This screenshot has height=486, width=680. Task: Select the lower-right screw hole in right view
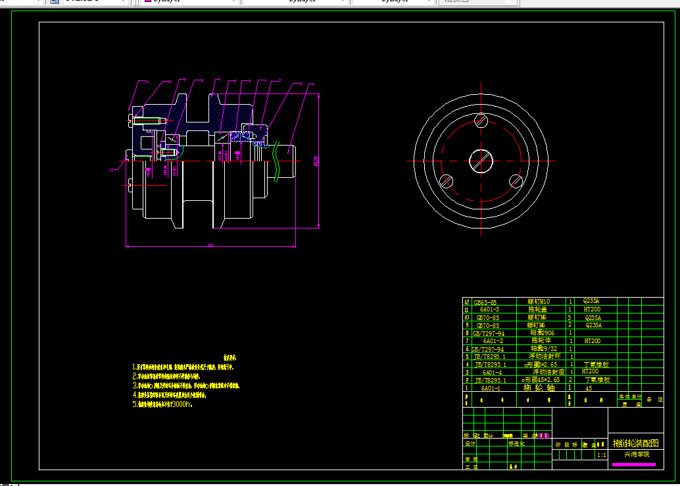pos(516,181)
